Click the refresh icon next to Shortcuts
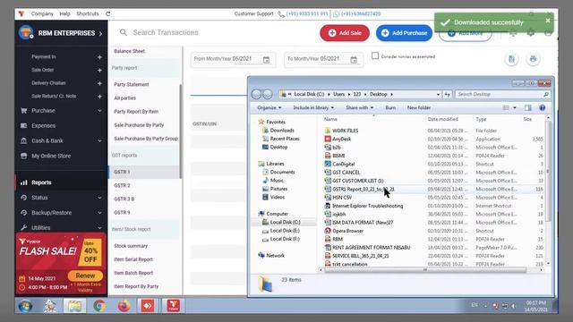Screen dimensions: 573x322 tap(107, 14)
